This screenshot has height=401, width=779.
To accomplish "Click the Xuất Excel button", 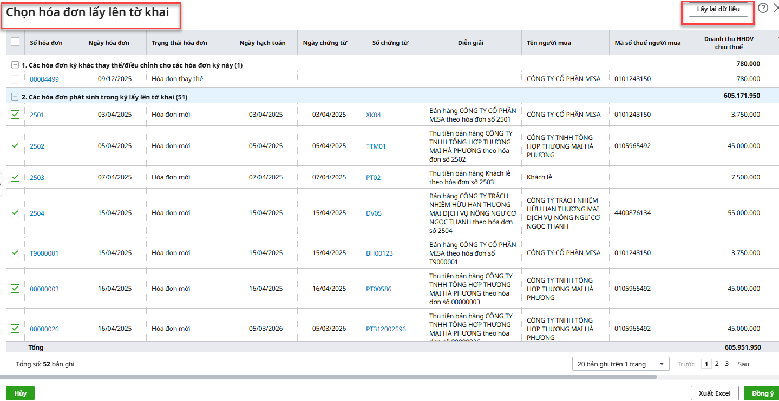I will point(715,393).
